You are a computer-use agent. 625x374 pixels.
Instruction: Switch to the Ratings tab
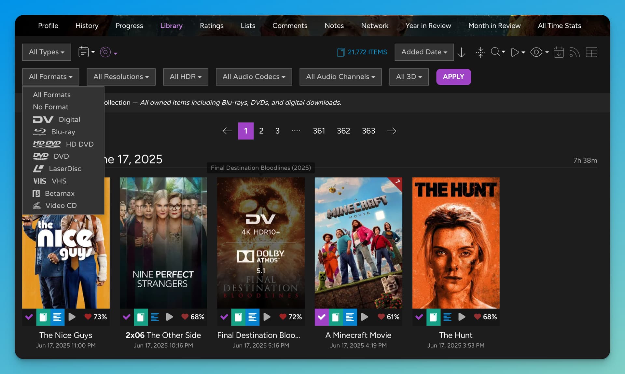[x=212, y=26]
